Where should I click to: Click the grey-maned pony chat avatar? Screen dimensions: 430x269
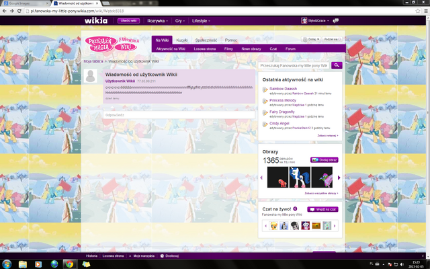(x=294, y=226)
